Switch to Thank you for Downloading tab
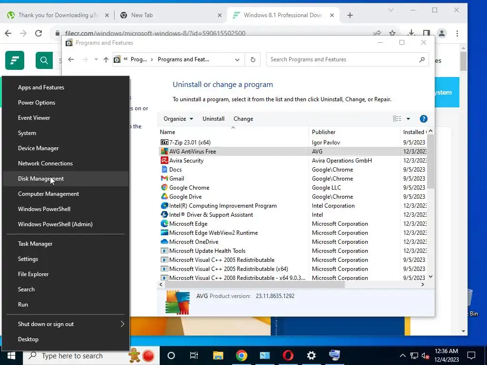 point(58,15)
